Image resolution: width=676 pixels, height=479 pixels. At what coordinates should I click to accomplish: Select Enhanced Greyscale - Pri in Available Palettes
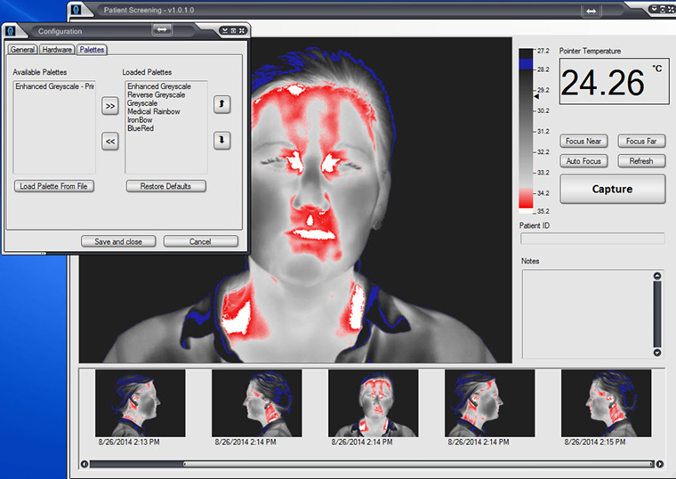pos(54,86)
